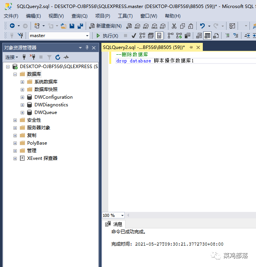Open the 工具(T) menu
The image size is (256, 267).
coord(125,16)
